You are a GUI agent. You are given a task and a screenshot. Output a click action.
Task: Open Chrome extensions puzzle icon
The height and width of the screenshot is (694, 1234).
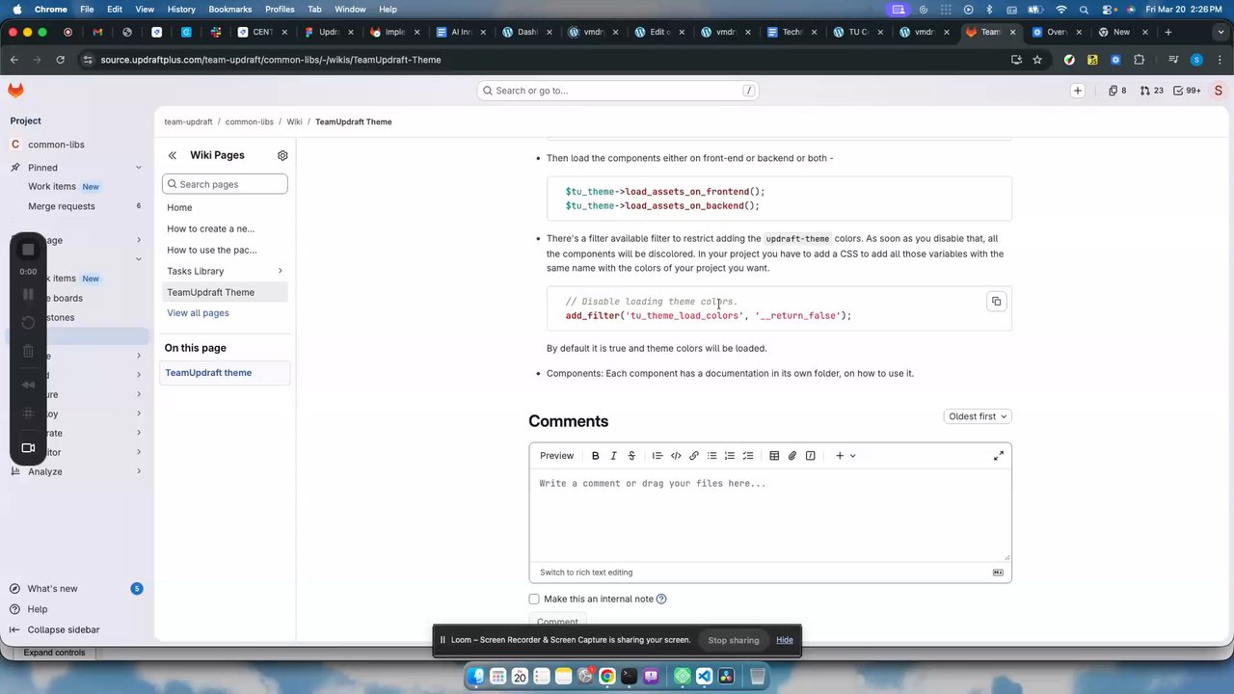pos(1140,60)
